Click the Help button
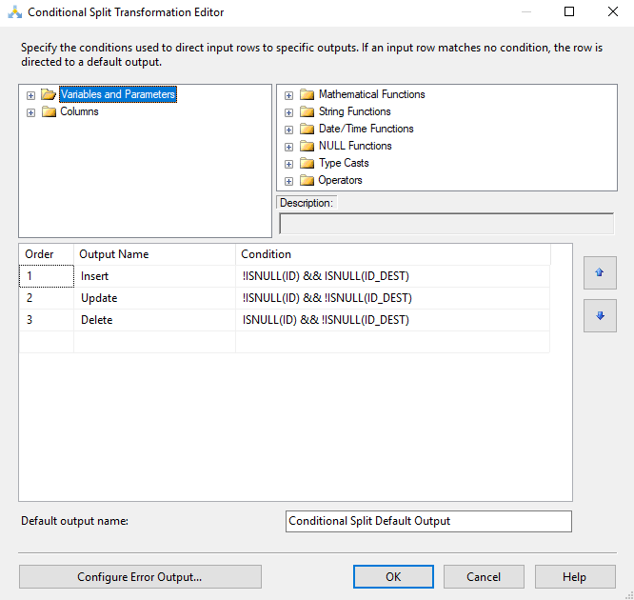 coord(575,577)
